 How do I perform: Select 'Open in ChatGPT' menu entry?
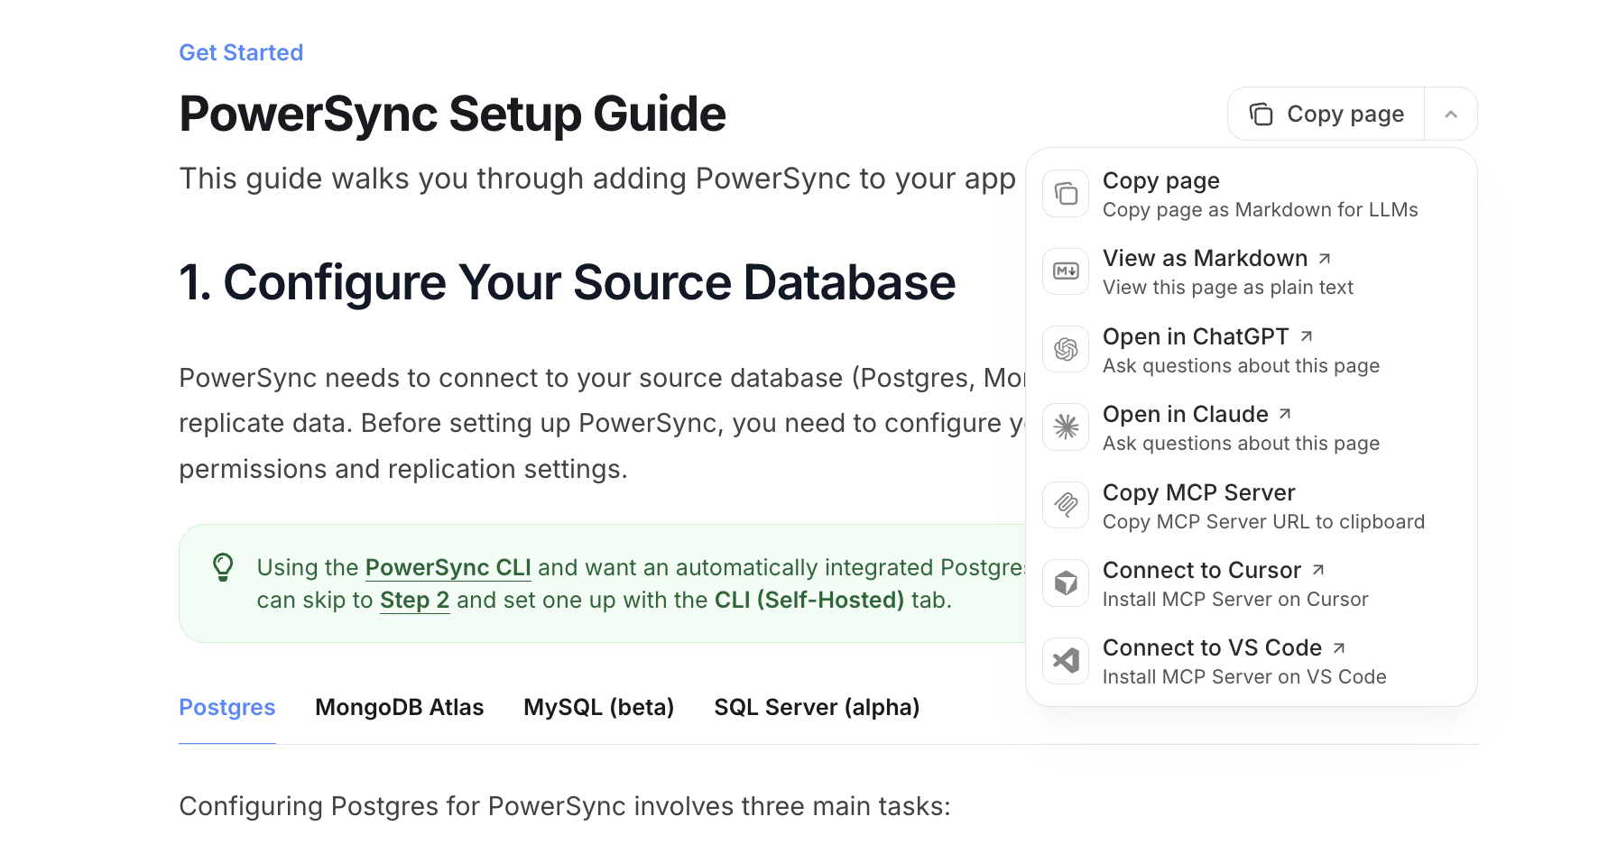pos(1251,350)
